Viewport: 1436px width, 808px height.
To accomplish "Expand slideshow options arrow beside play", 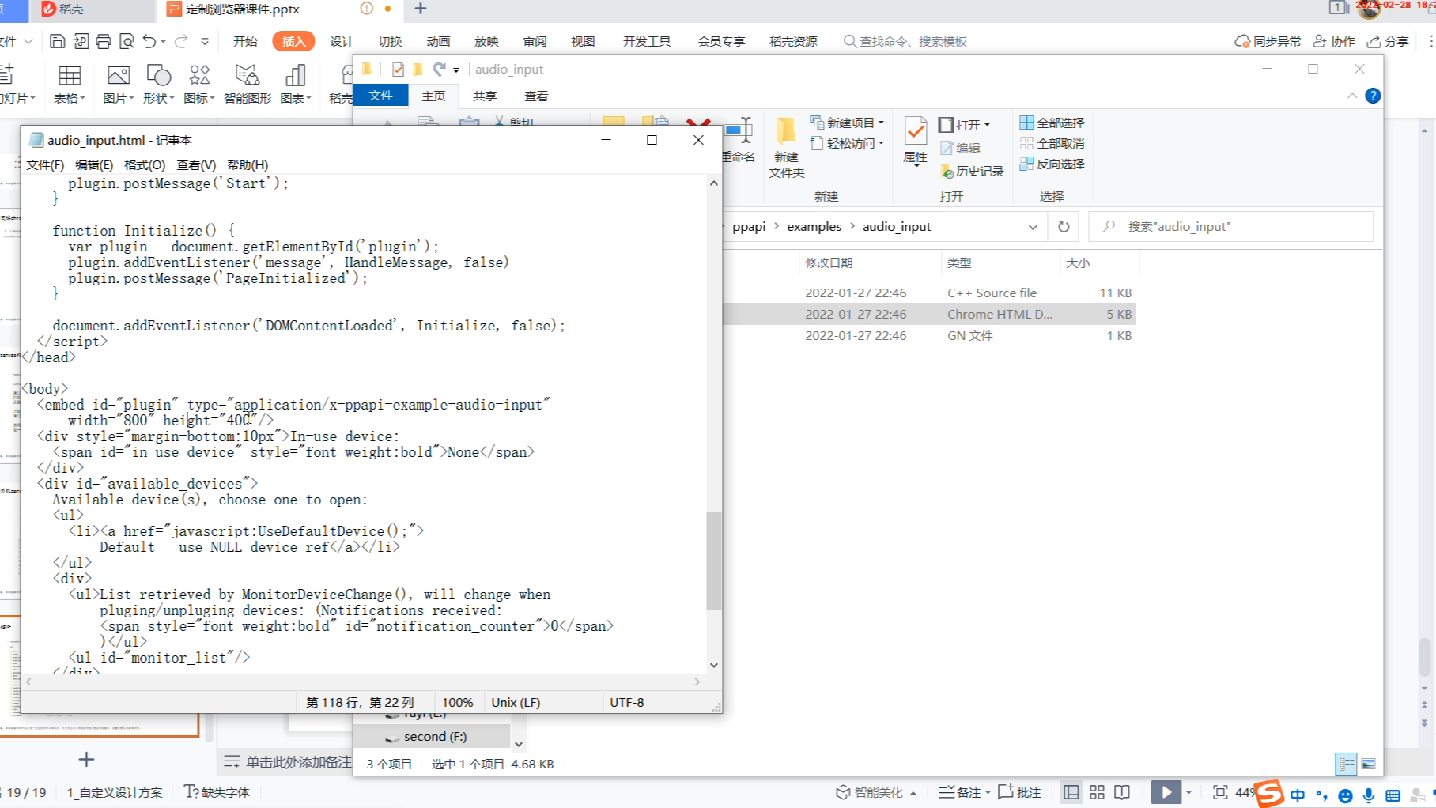I will [x=1188, y=792].
